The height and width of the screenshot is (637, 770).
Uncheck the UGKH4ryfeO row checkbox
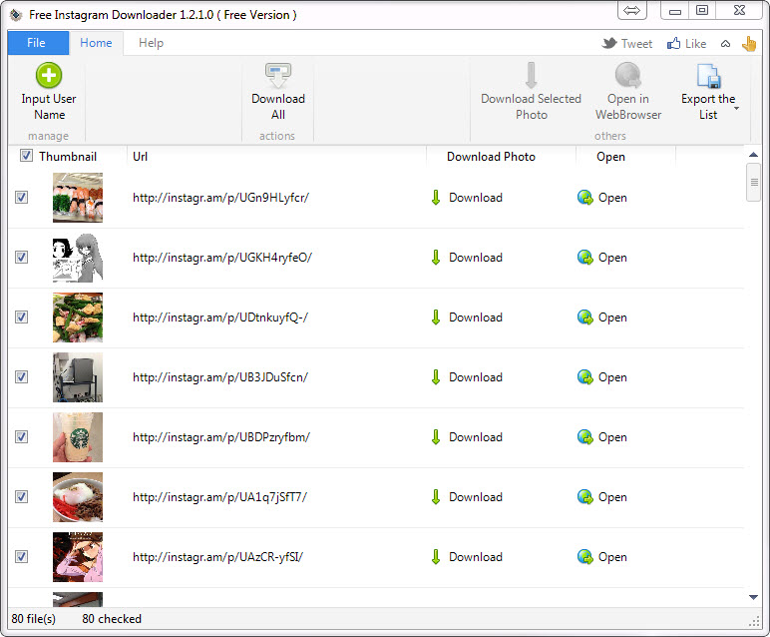click(x=21, y=257)
